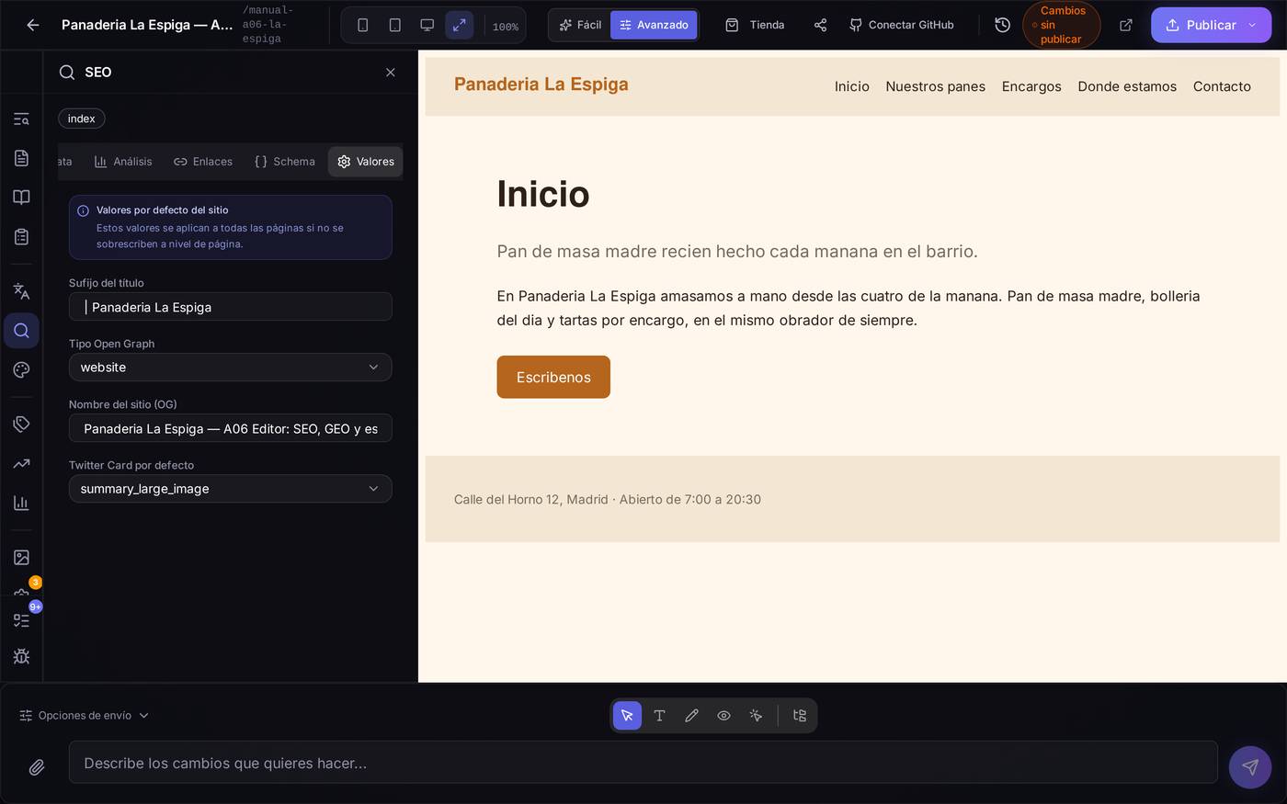Toggle the eye preview tool
Screen dimensions: 1287x804
(723, 716)
